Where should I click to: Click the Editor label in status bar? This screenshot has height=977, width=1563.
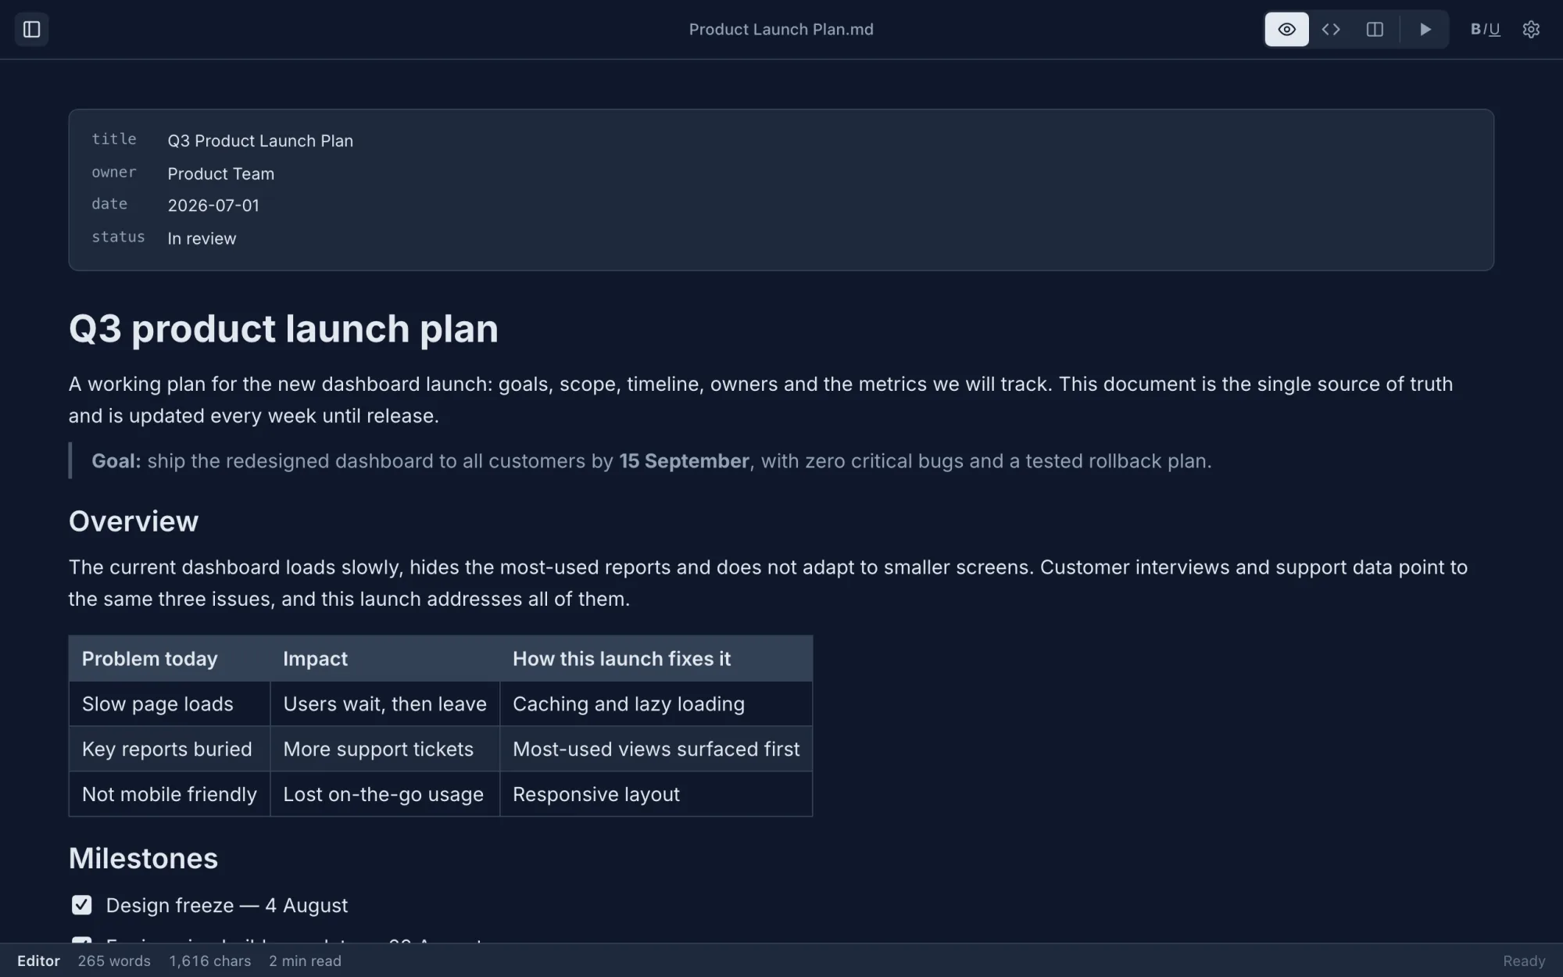point(38,961)
